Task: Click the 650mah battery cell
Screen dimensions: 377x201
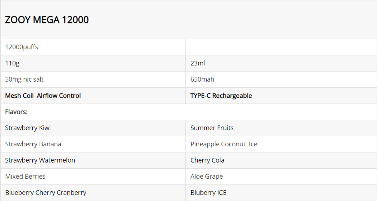Action: tap(281, 79)
